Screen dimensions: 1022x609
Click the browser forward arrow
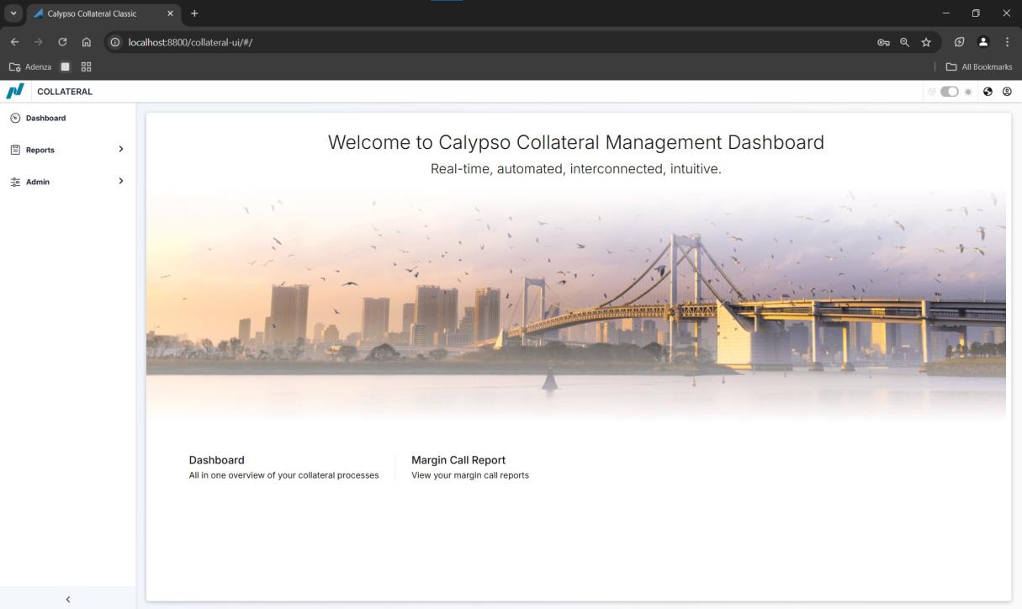[x=38, y=42]
